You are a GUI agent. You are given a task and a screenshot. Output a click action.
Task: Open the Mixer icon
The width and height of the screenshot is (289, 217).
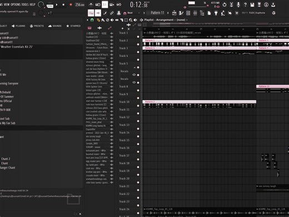coord(195,13)
